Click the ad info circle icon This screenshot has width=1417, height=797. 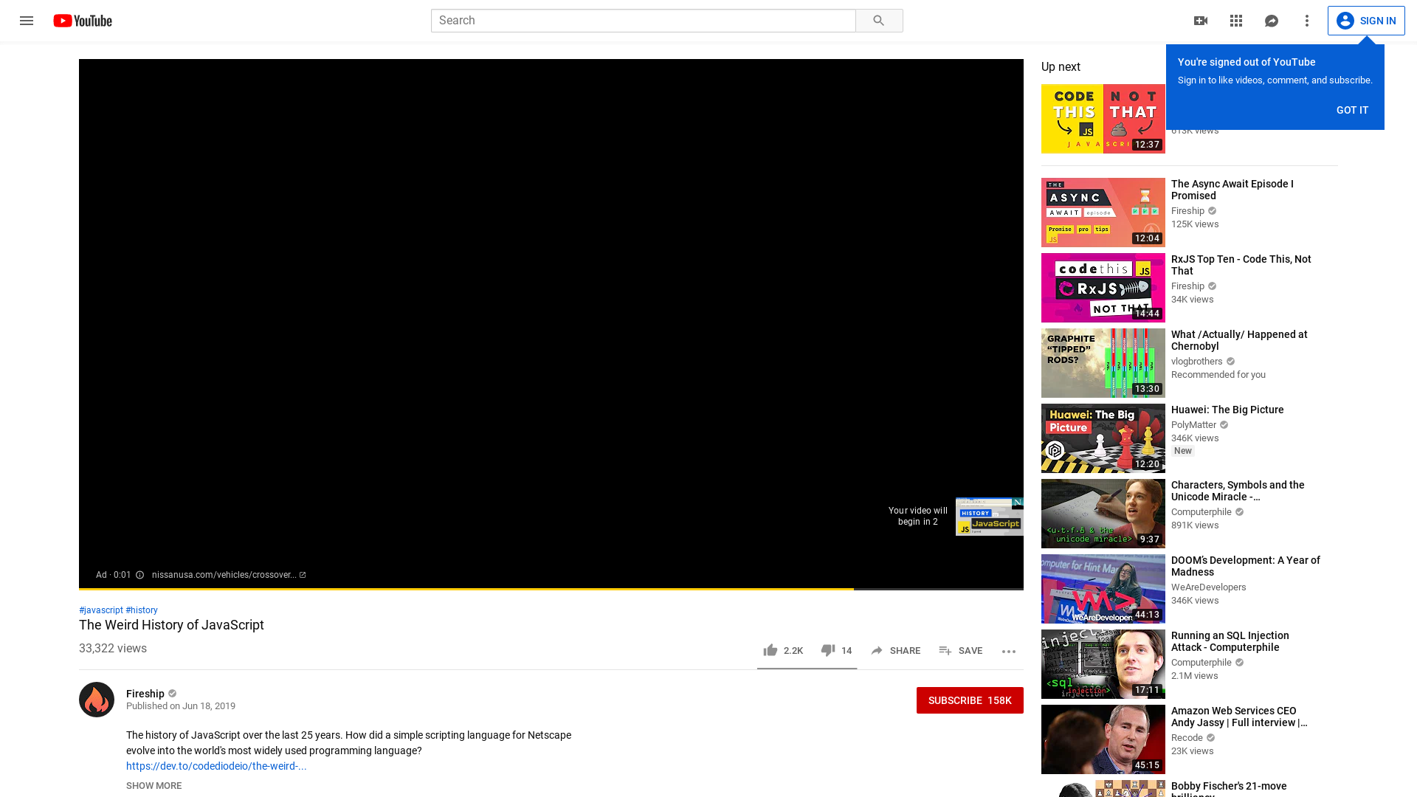click(139, 575)
